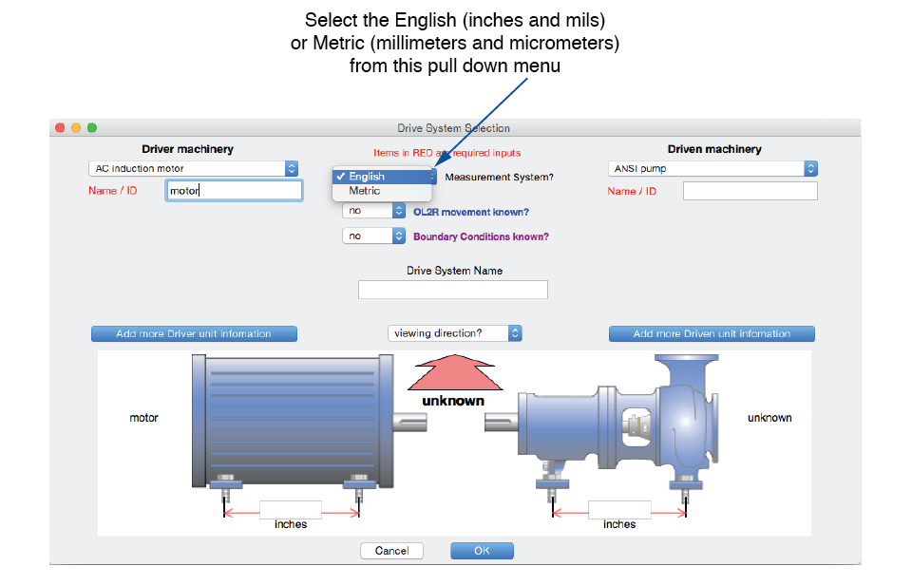The height and width of the screenshot is (585, 912).
Task: Minimize the window with yellow button
Action: coord(76,128)
